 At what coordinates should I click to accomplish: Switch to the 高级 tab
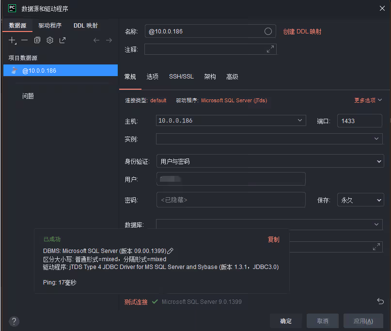(x=232, y=77)
